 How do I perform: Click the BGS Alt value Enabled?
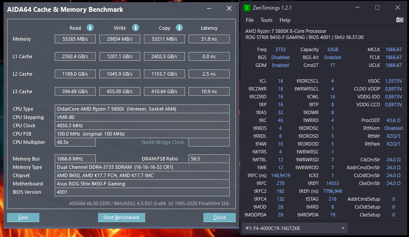coord(332,57)
